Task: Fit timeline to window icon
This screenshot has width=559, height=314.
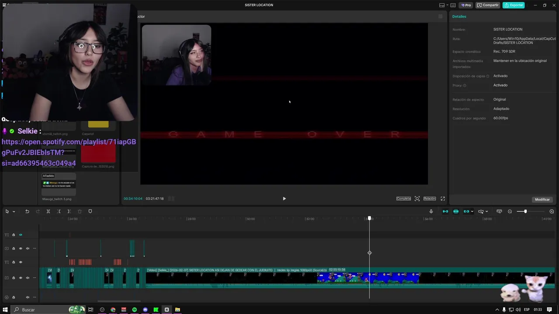Action: [499, 212]
